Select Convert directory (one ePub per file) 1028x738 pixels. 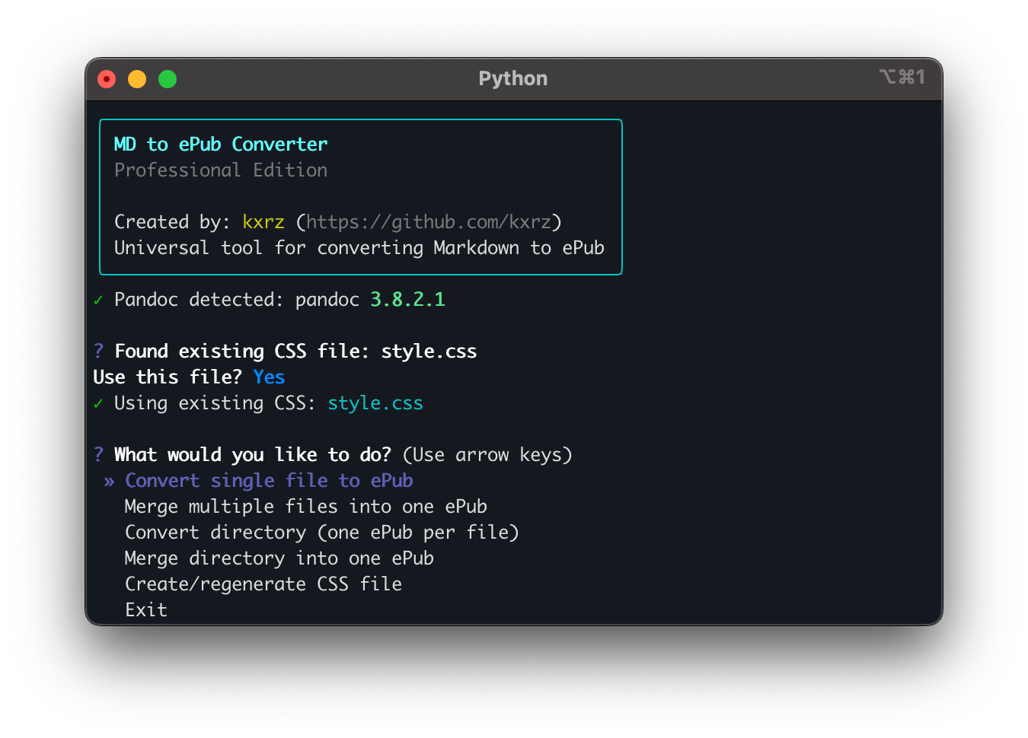click(x=321, y=533)
